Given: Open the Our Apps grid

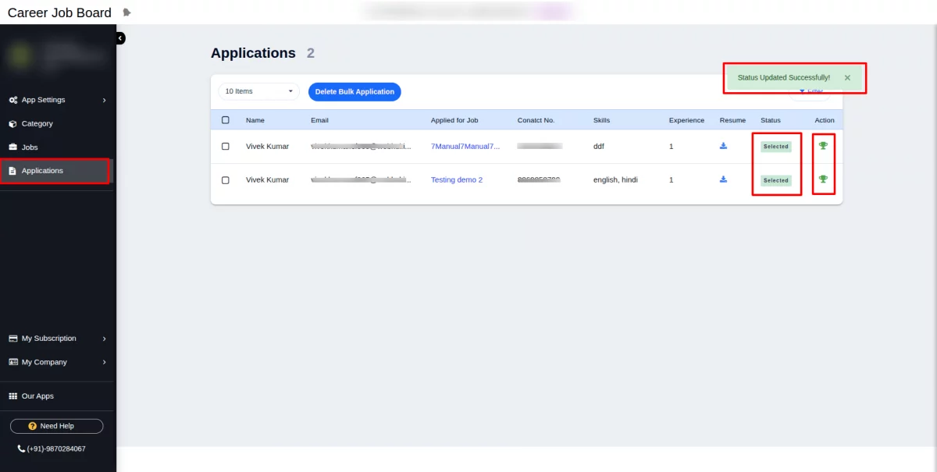Looking at the screenshot, I should pos(37,396).
